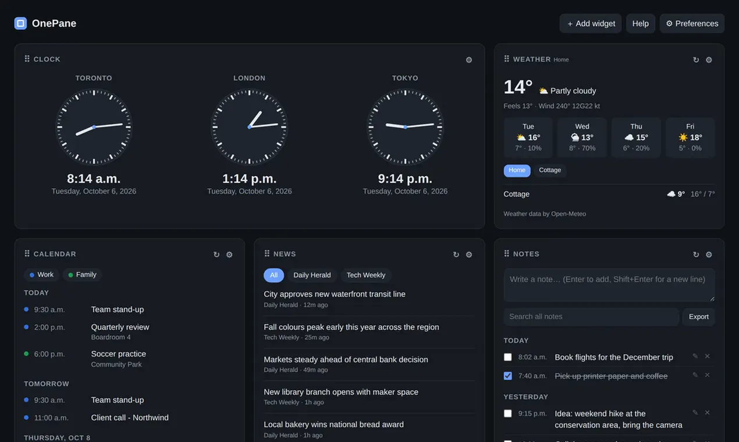
Task: Filter news by Daily Herald
Action: [312, 275]
